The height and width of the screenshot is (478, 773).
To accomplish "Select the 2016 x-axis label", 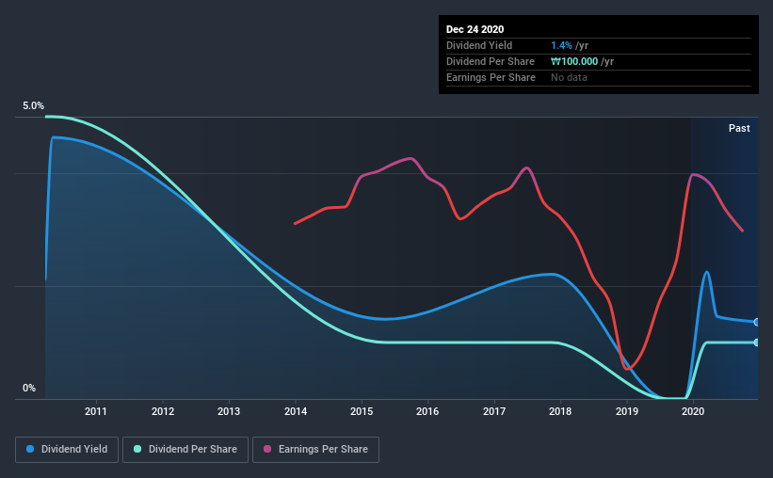I will 427,411.
